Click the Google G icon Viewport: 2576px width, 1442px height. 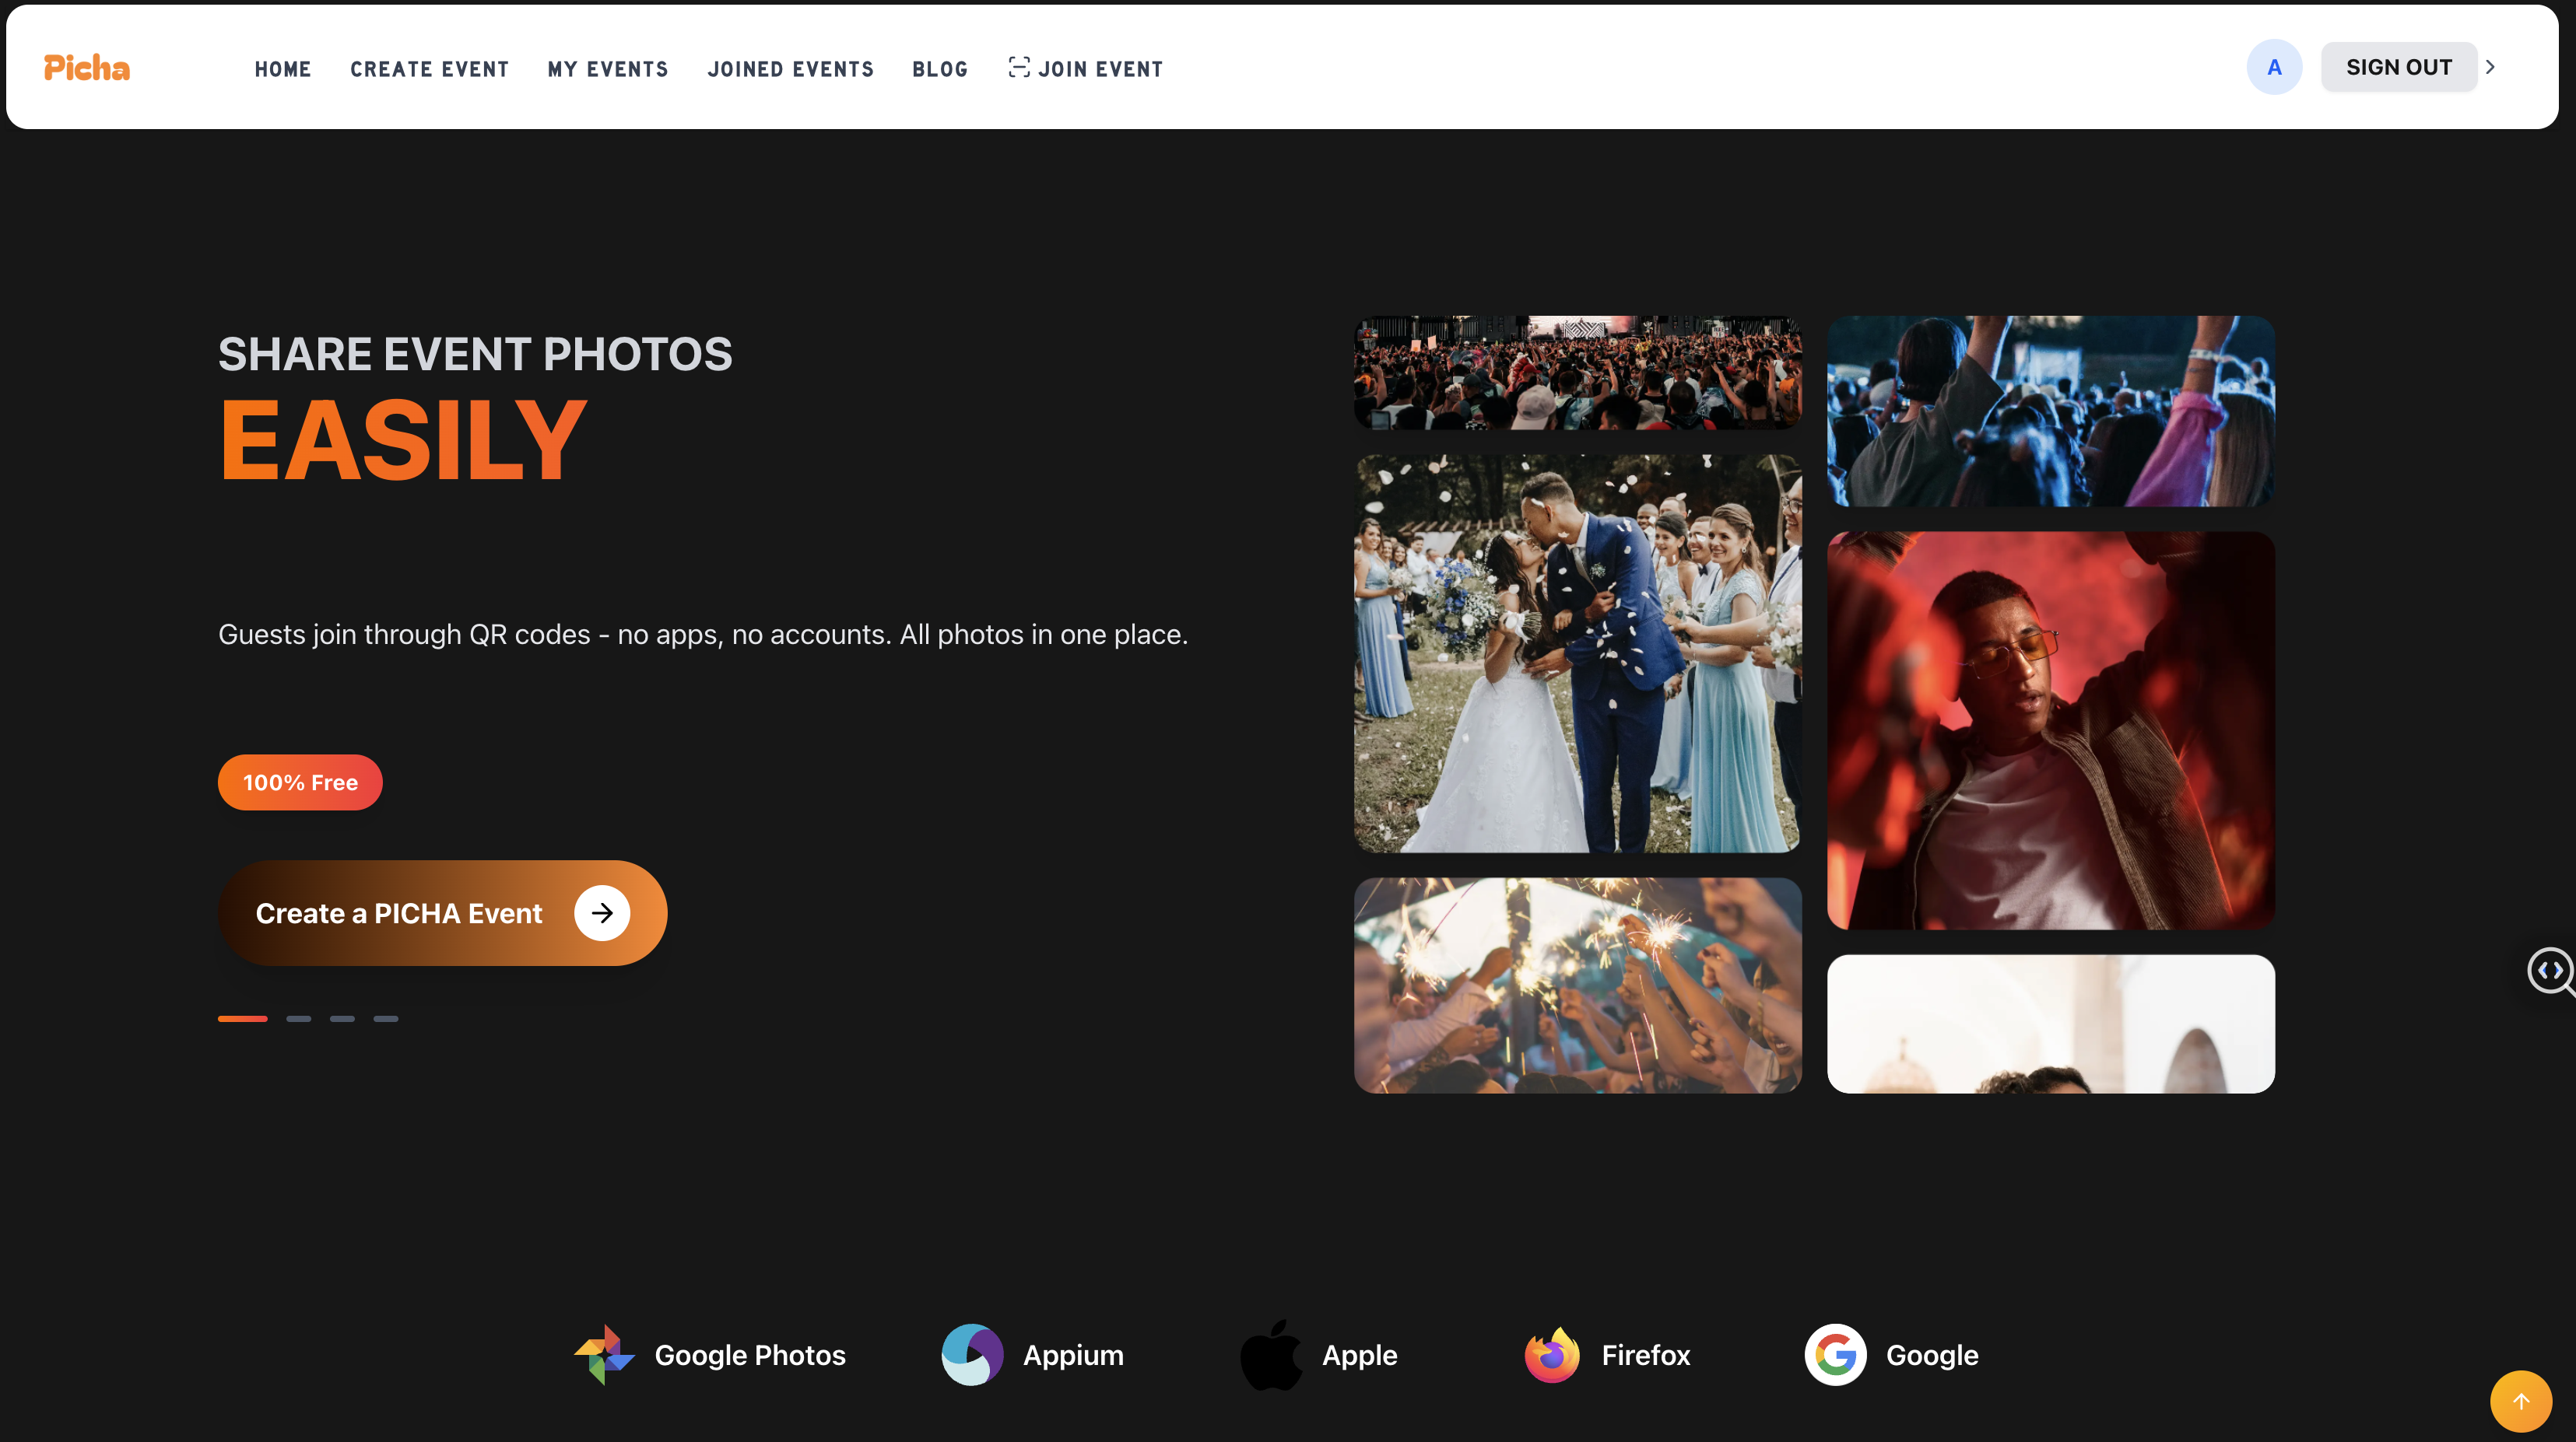[x=1835, y=1354]
